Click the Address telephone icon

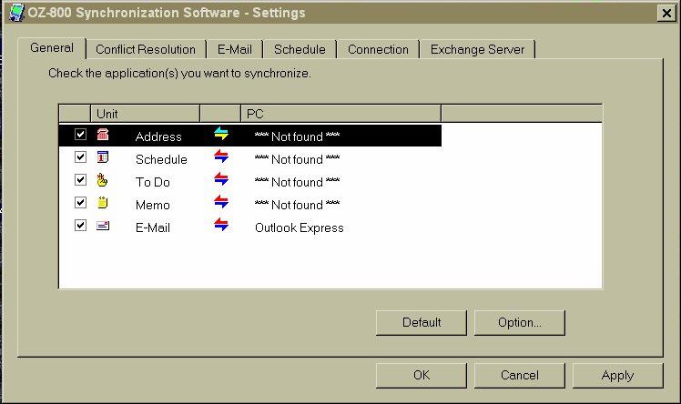tap(103, 135)
